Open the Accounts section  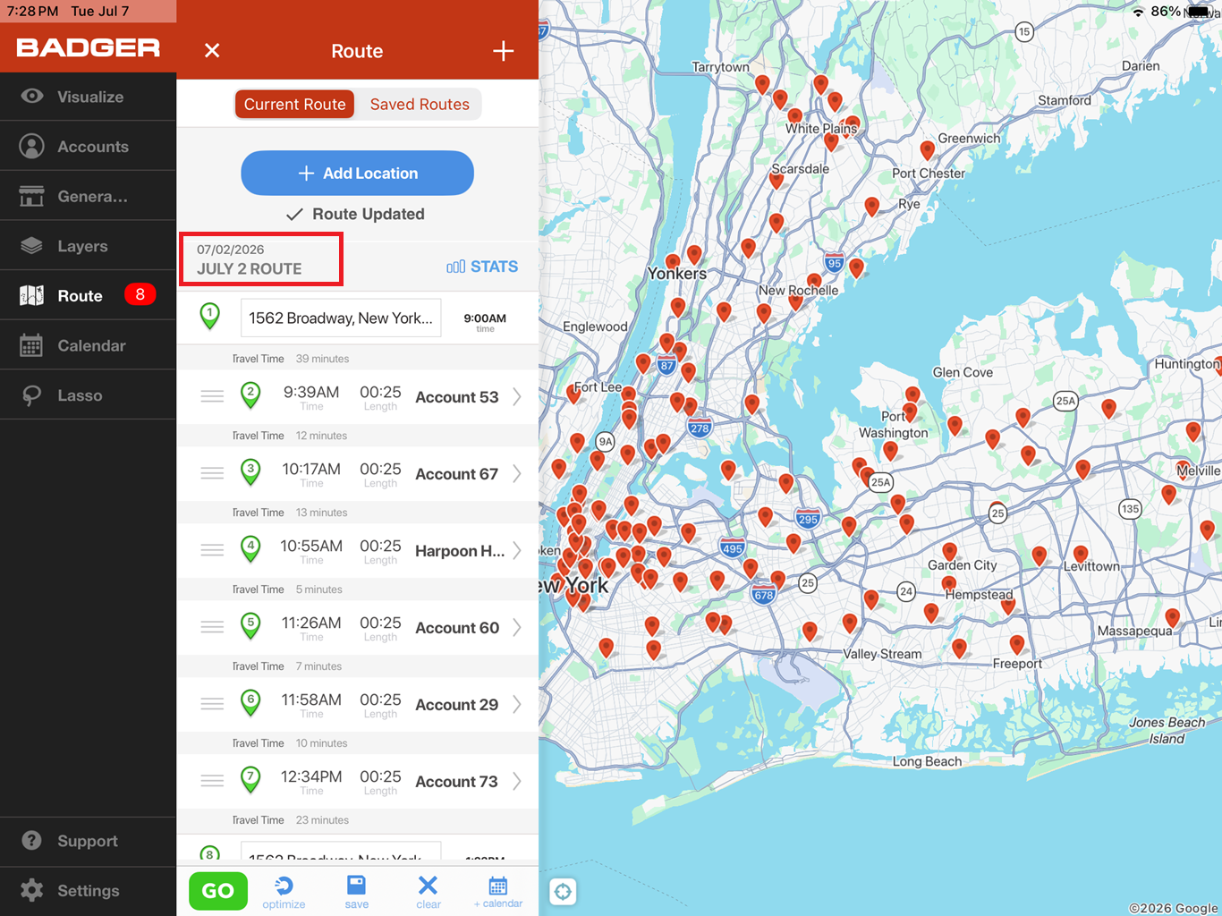coord(88,146)
